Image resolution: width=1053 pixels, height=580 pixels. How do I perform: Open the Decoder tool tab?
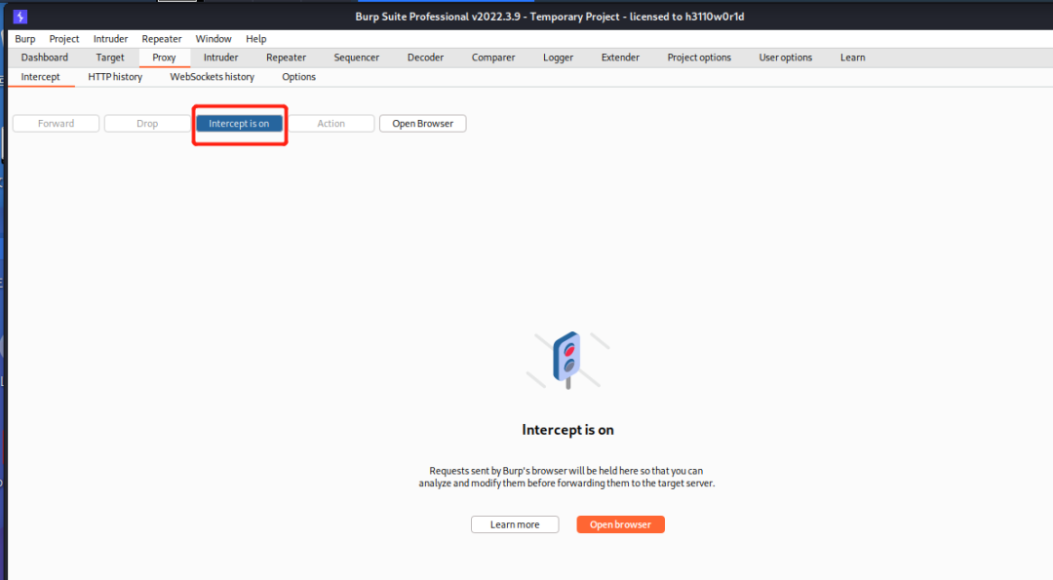point(425,57)
